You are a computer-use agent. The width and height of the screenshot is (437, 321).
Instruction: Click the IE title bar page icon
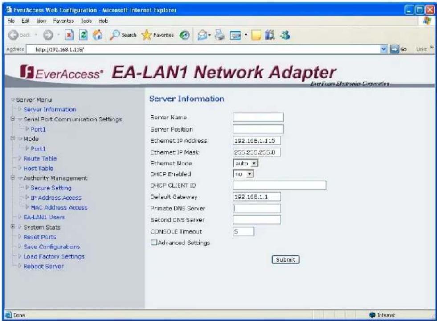(9, 10)
